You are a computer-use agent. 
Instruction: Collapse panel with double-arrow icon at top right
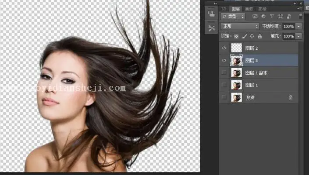(x=295, y=3)
